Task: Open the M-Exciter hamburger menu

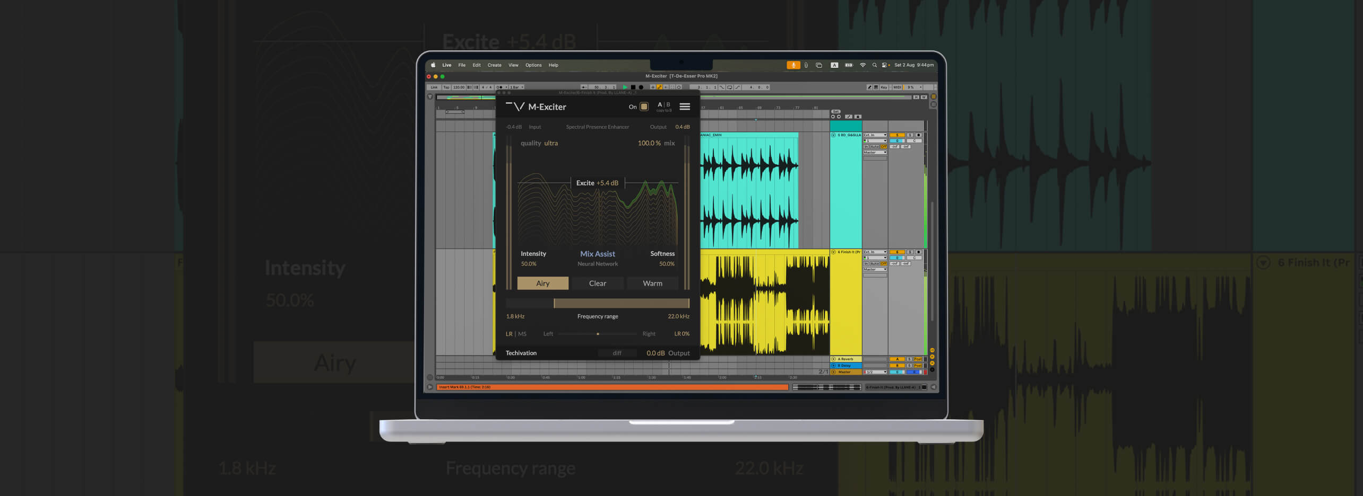Action: pos(685,107)
